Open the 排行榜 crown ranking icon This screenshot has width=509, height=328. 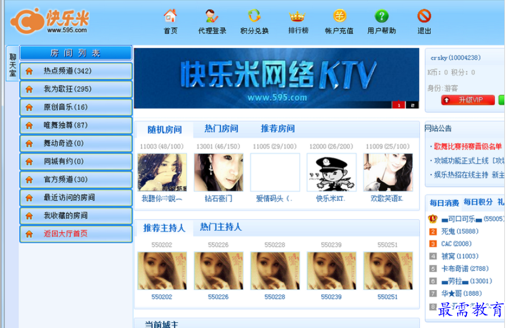pyautogui.click(x=297, y=16)
